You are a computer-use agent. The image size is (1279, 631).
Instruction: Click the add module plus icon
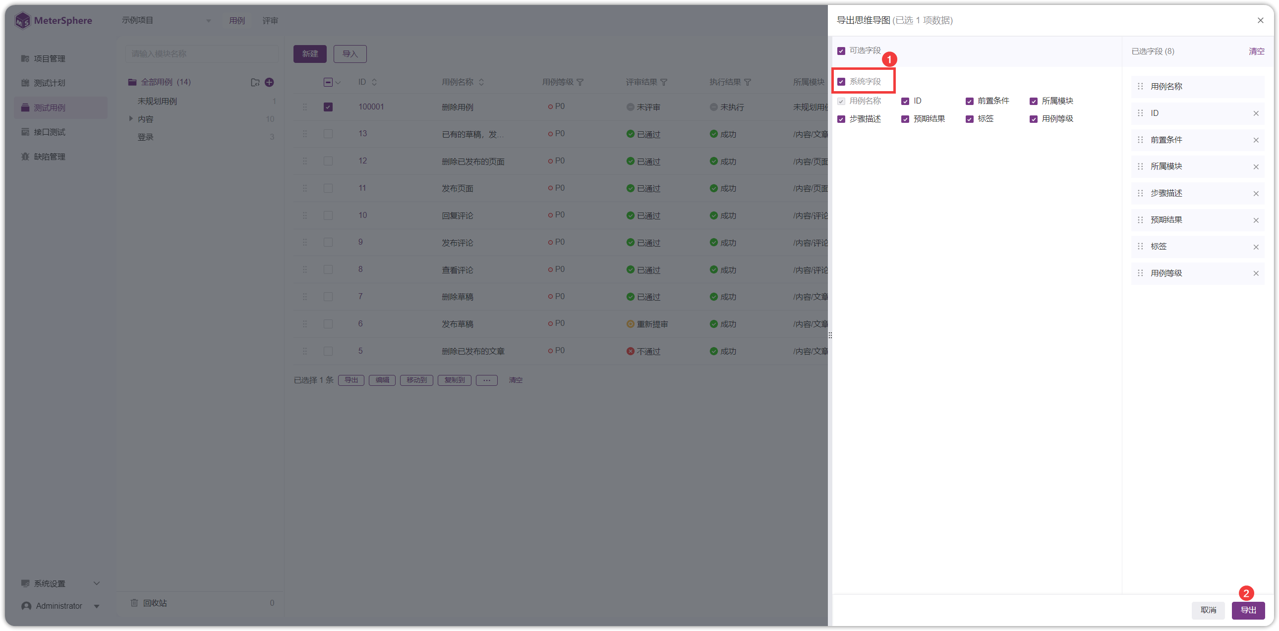(269, 82)
